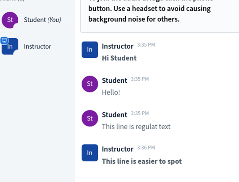Click Student sender name above "Hello!"

click(x=114, y=81)
